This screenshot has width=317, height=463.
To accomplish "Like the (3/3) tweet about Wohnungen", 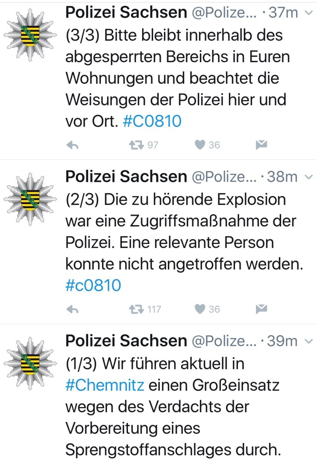I will click(199, 145).
